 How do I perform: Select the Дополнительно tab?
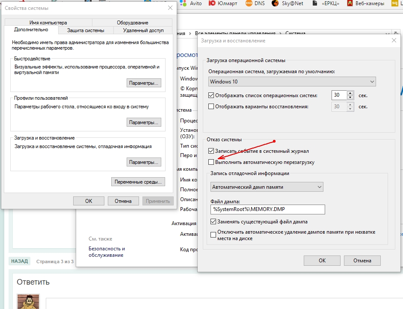coord(31,30)
